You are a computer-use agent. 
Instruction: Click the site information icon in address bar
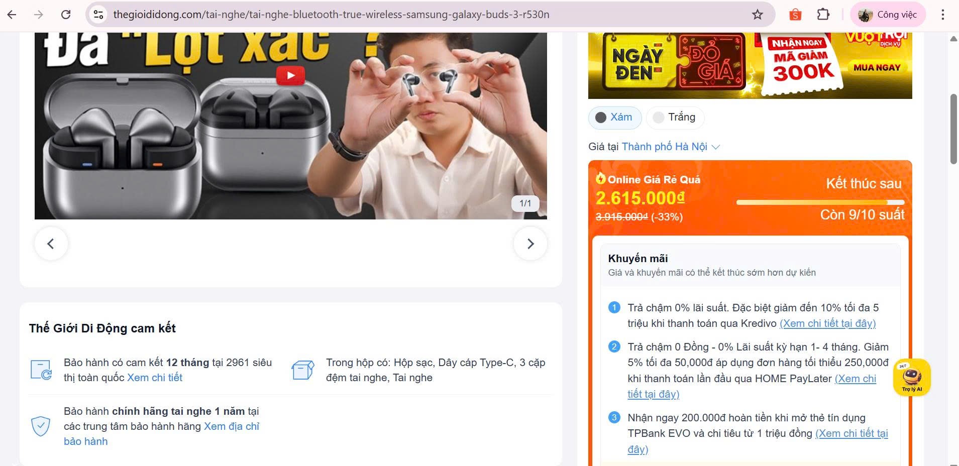98,15
